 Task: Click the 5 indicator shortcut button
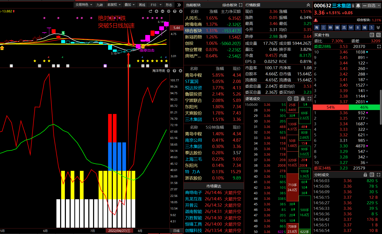pos(371,27)
